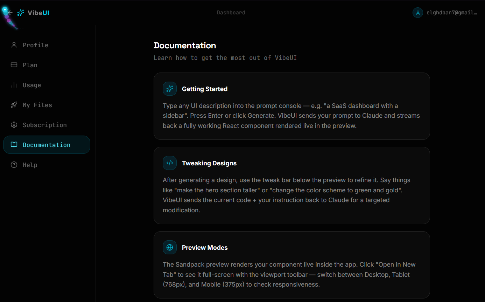Screen dimensions: 485x302
Task: Click the Documentation page heading
Action: click(185, 46)
